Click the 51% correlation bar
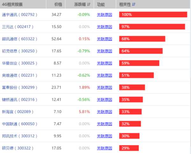 [137, 75]
